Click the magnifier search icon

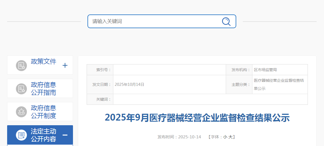coord(226,21)
